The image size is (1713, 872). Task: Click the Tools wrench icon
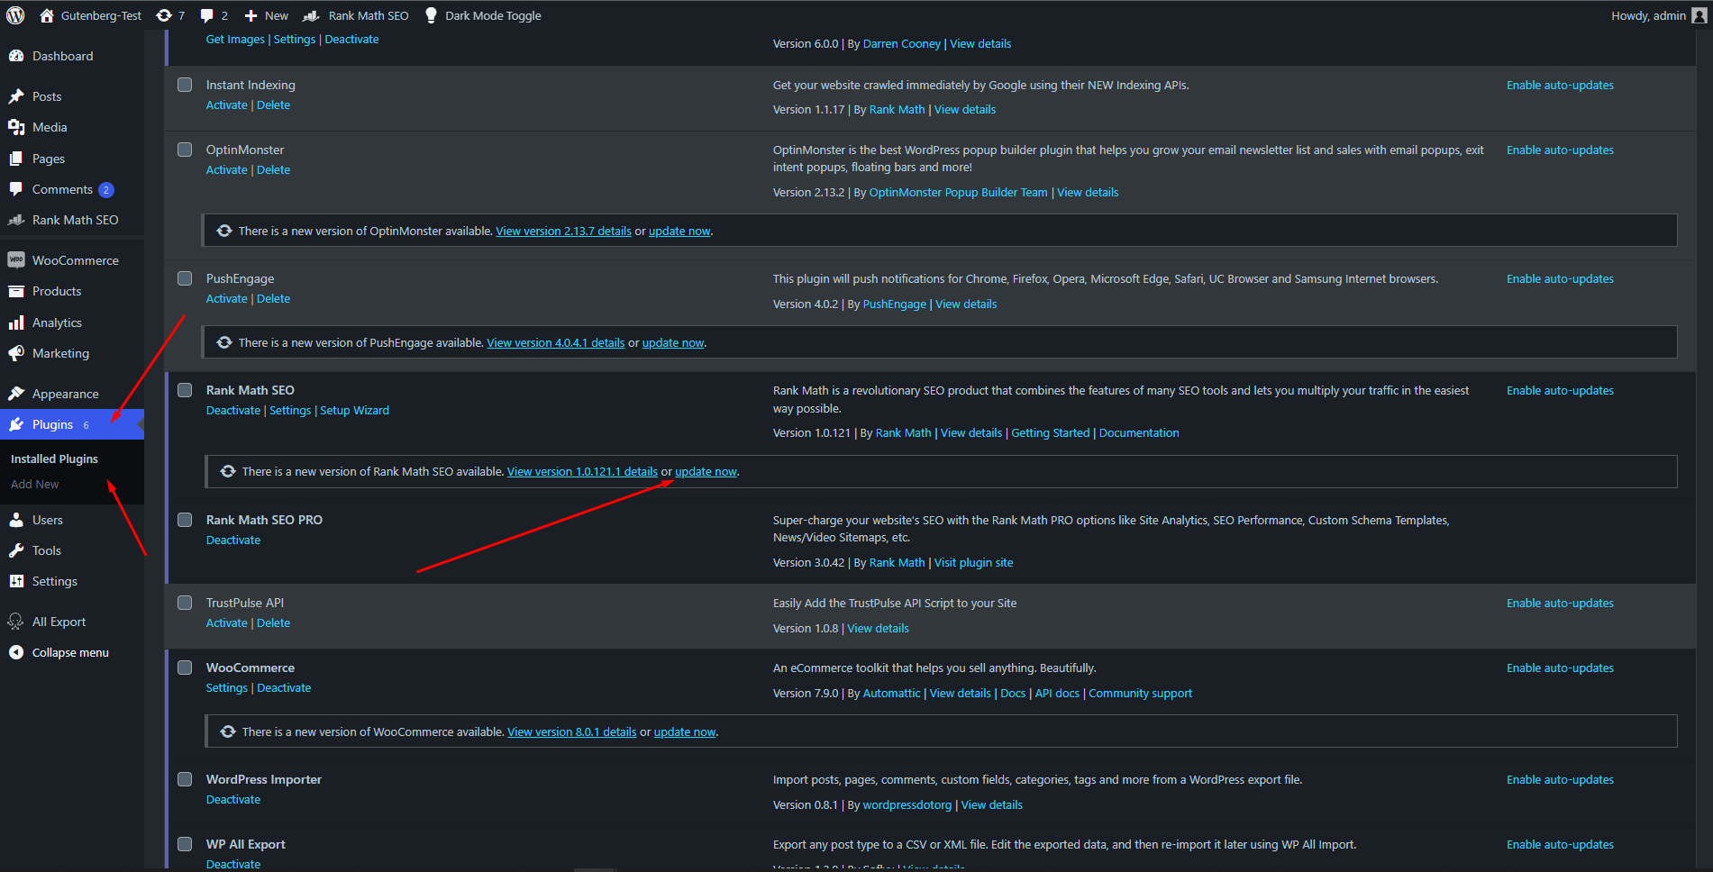coord(16,550)
